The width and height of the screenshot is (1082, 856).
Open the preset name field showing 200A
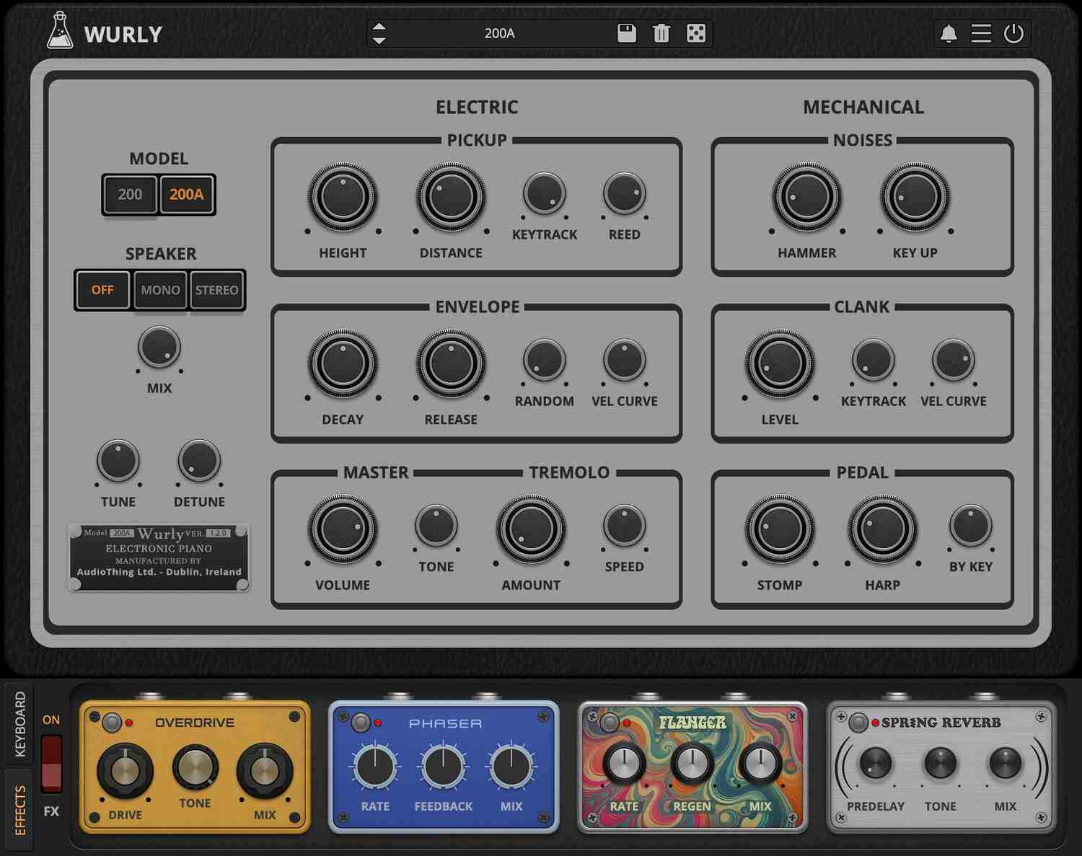[x=501, y=33]
